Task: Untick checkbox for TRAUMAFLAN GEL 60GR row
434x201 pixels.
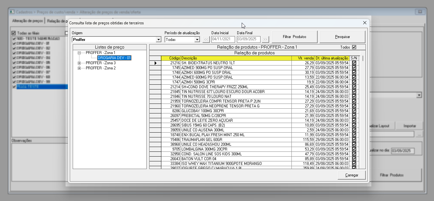Action: pyautogui.click(x=354, y=140)
